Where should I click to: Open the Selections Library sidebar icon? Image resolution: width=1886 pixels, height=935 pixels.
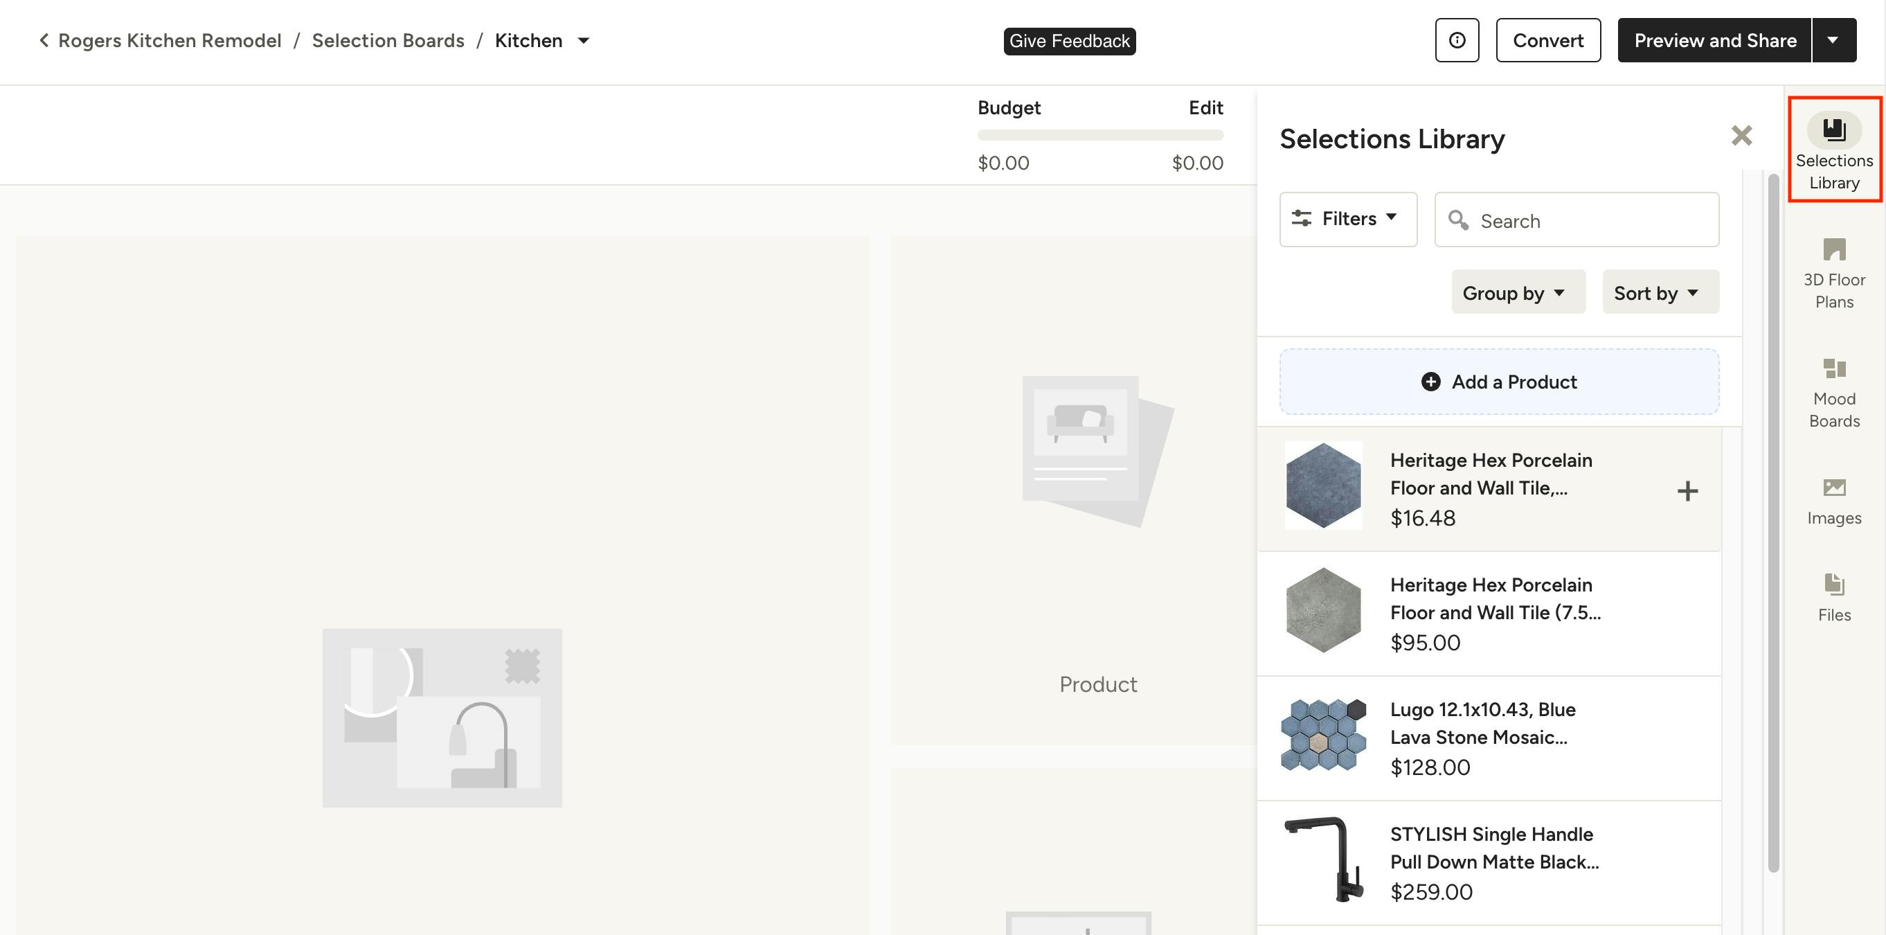[1833, 150]
